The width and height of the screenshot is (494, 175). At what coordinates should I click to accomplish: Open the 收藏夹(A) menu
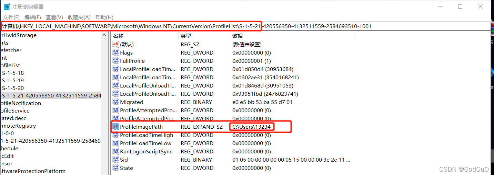tap(79, 17)
